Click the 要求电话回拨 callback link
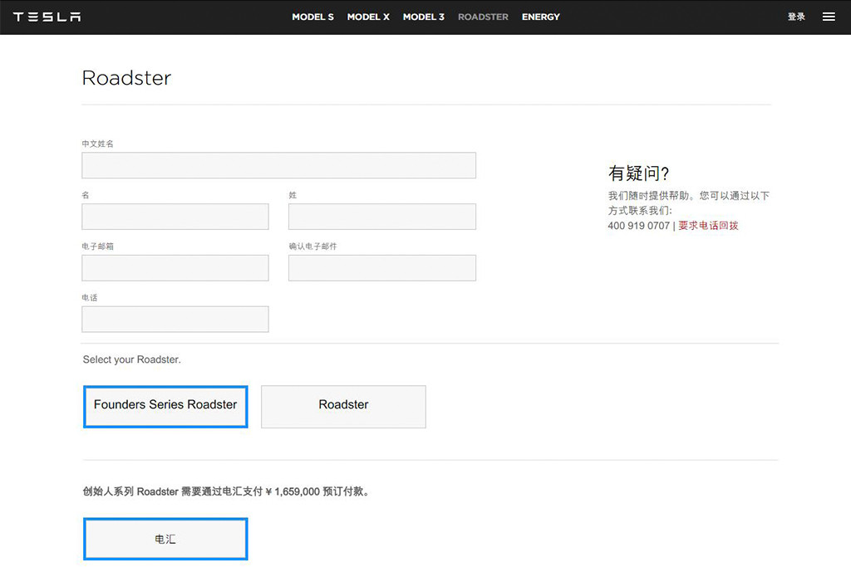This screenshot has width=851, height=567. 708,226
